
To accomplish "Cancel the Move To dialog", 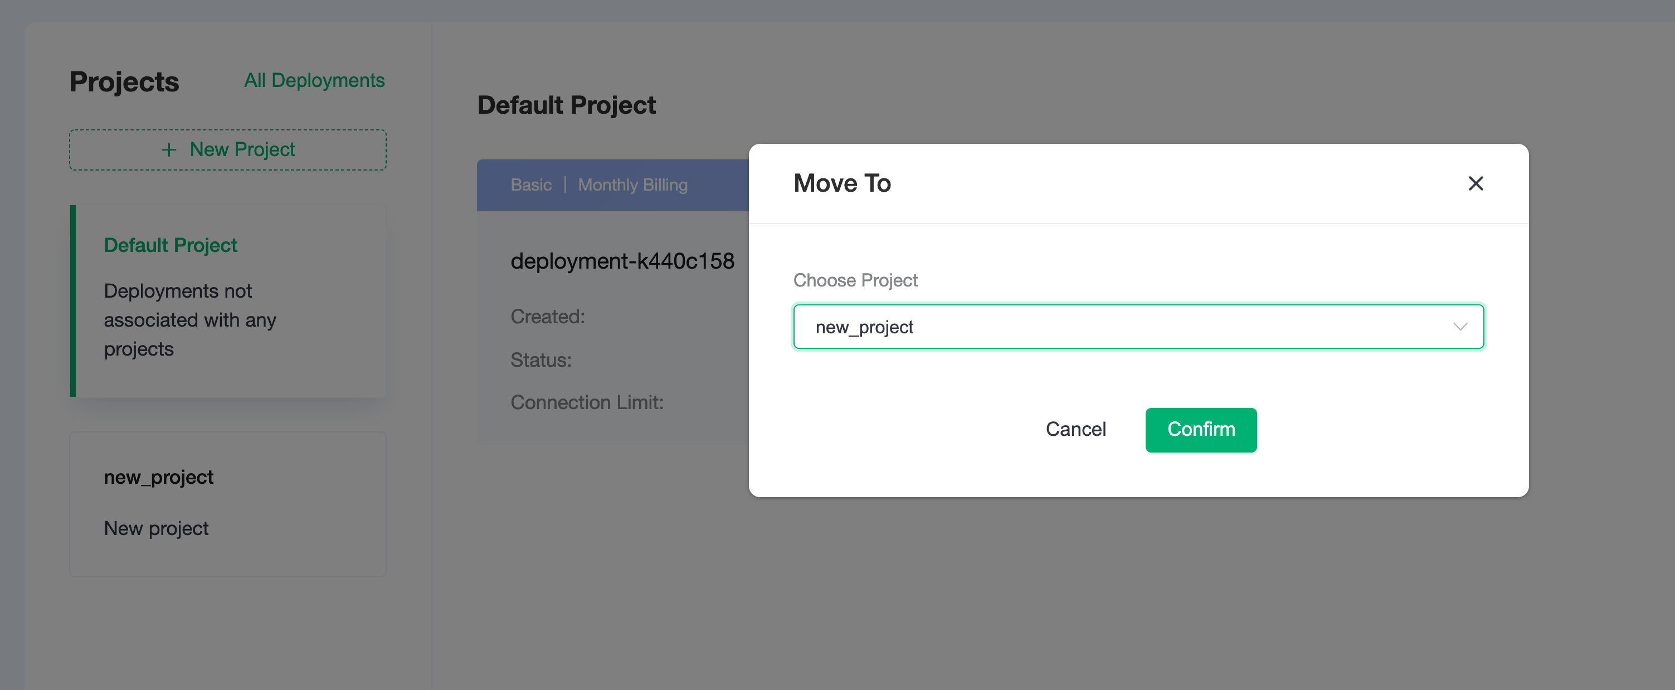I will (1075, 429).
